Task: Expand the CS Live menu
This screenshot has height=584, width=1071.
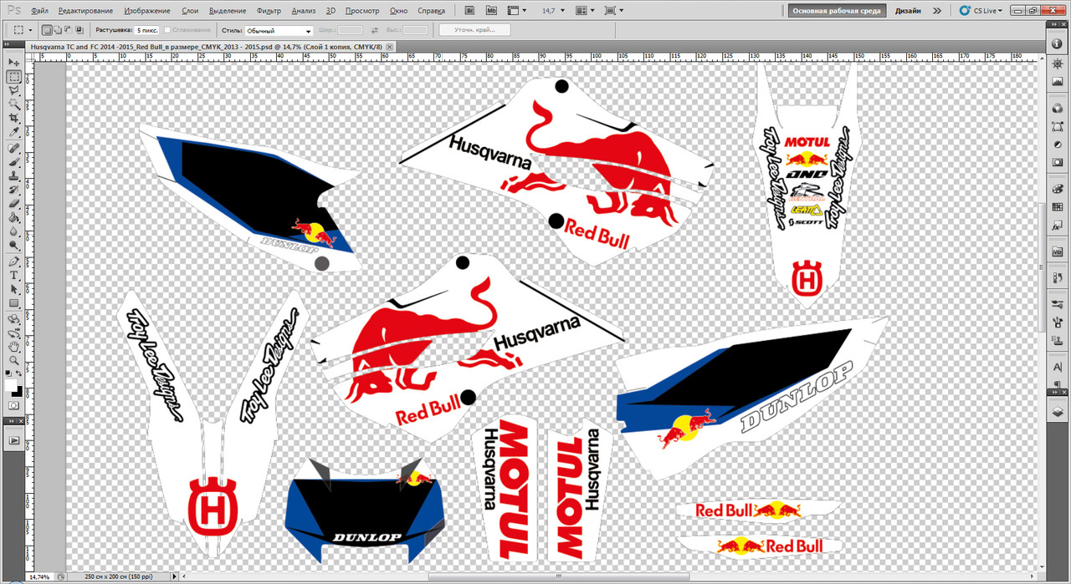Action: point(982,11)
